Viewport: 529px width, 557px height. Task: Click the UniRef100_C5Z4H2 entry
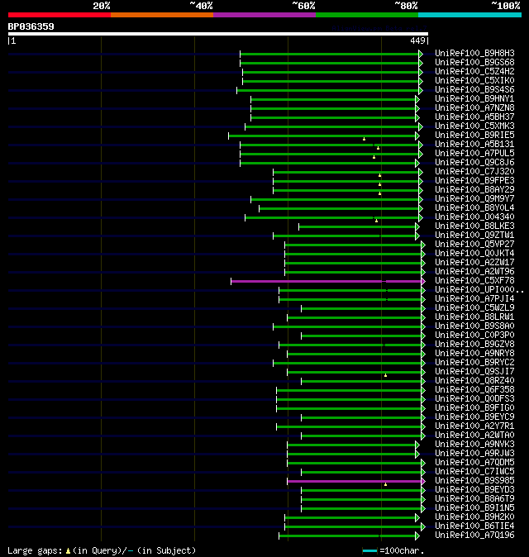click(474, 71)
